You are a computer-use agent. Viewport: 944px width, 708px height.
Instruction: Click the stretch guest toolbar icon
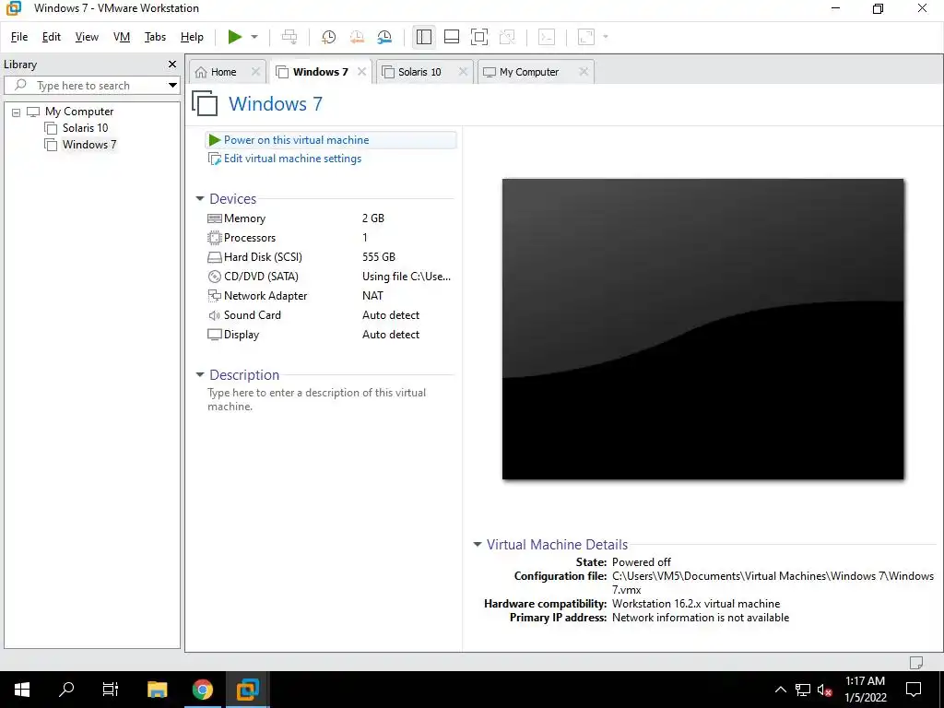(x=585, y=37)
